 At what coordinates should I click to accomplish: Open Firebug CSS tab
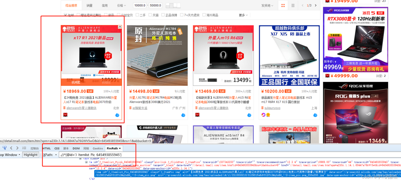57,148
